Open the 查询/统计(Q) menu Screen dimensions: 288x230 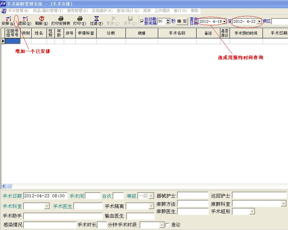(128, 11)
